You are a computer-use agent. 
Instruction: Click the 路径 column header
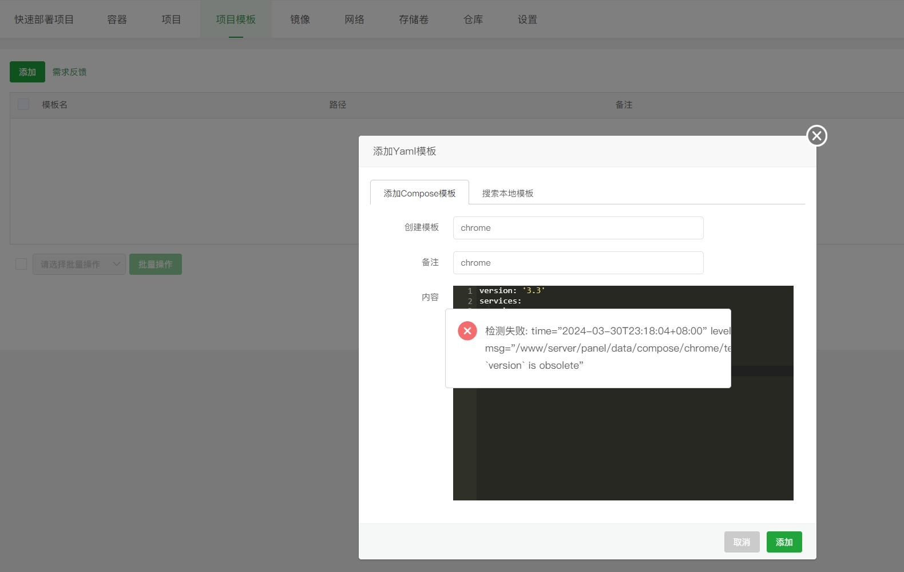pos(338,105)
